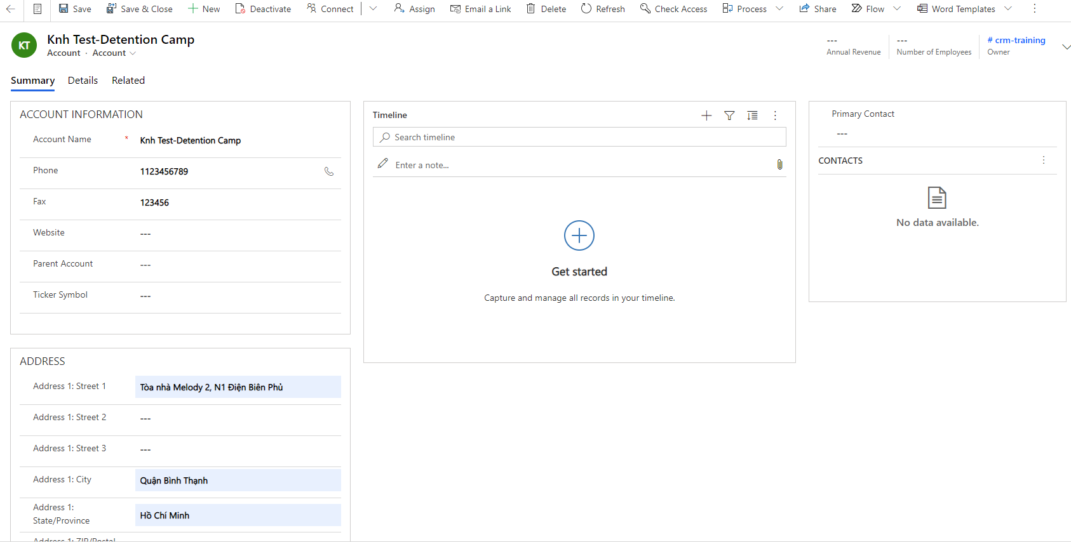The image size is (1071, 542).
Task: Attach a file with the paperclip icon
Action: click(x=779, y=165)
